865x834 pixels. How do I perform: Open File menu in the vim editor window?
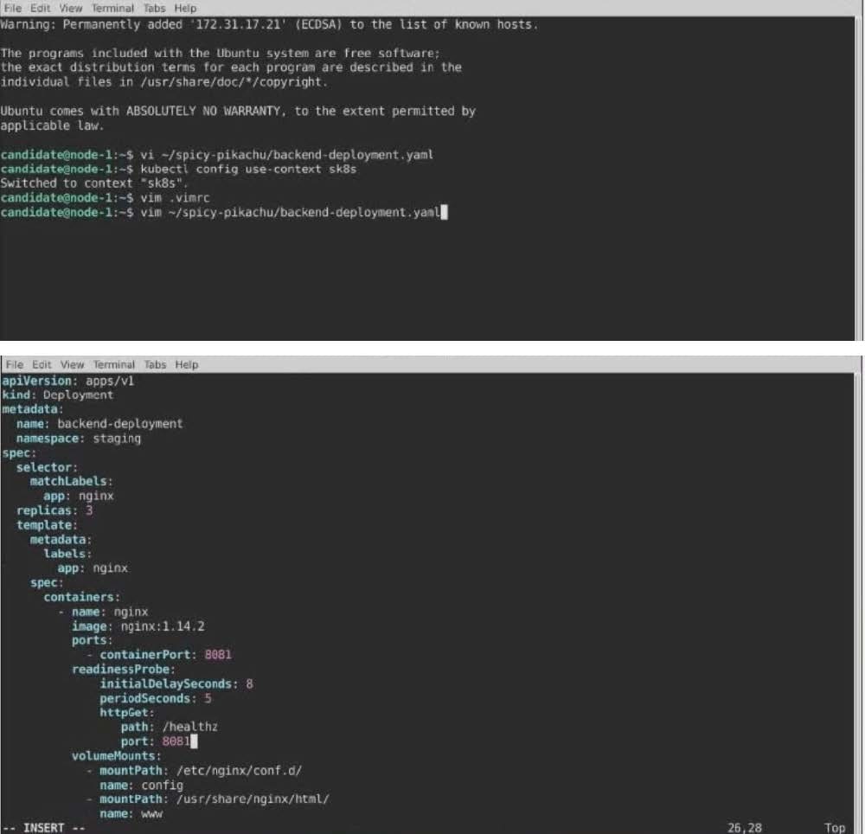pos(15,364)
